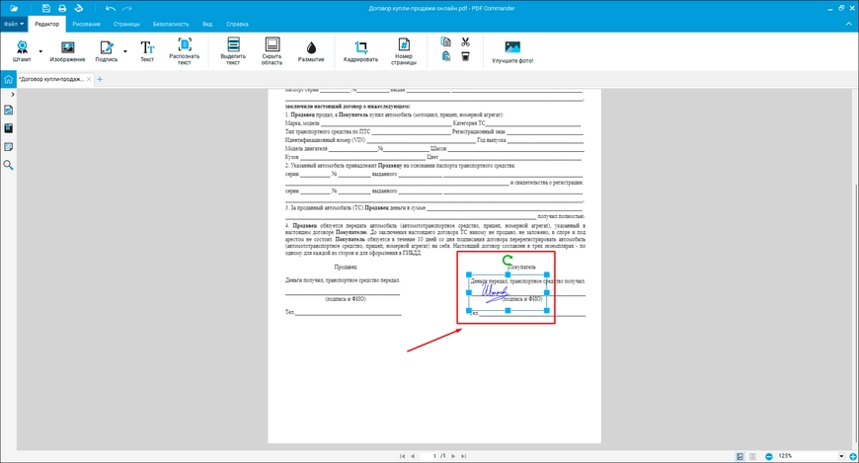Add a new document tab with plus
The image size is (859, 463).
pos(100,79)
